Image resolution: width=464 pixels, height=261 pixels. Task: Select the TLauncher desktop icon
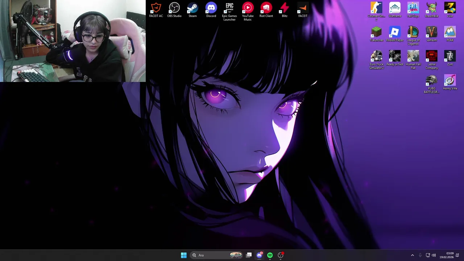(376, 34)
